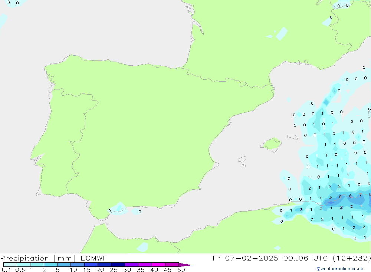Click the 1 mm value near Gibraltar Strait

click(x=119, y=211)
